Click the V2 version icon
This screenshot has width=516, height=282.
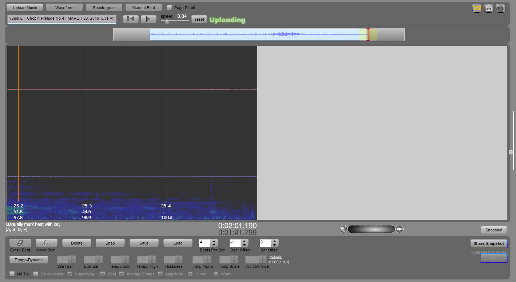477,8
